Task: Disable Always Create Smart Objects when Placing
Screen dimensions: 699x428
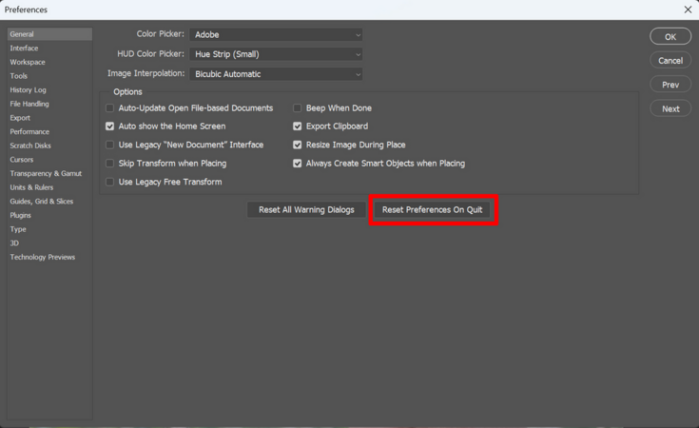Action: 298,164
